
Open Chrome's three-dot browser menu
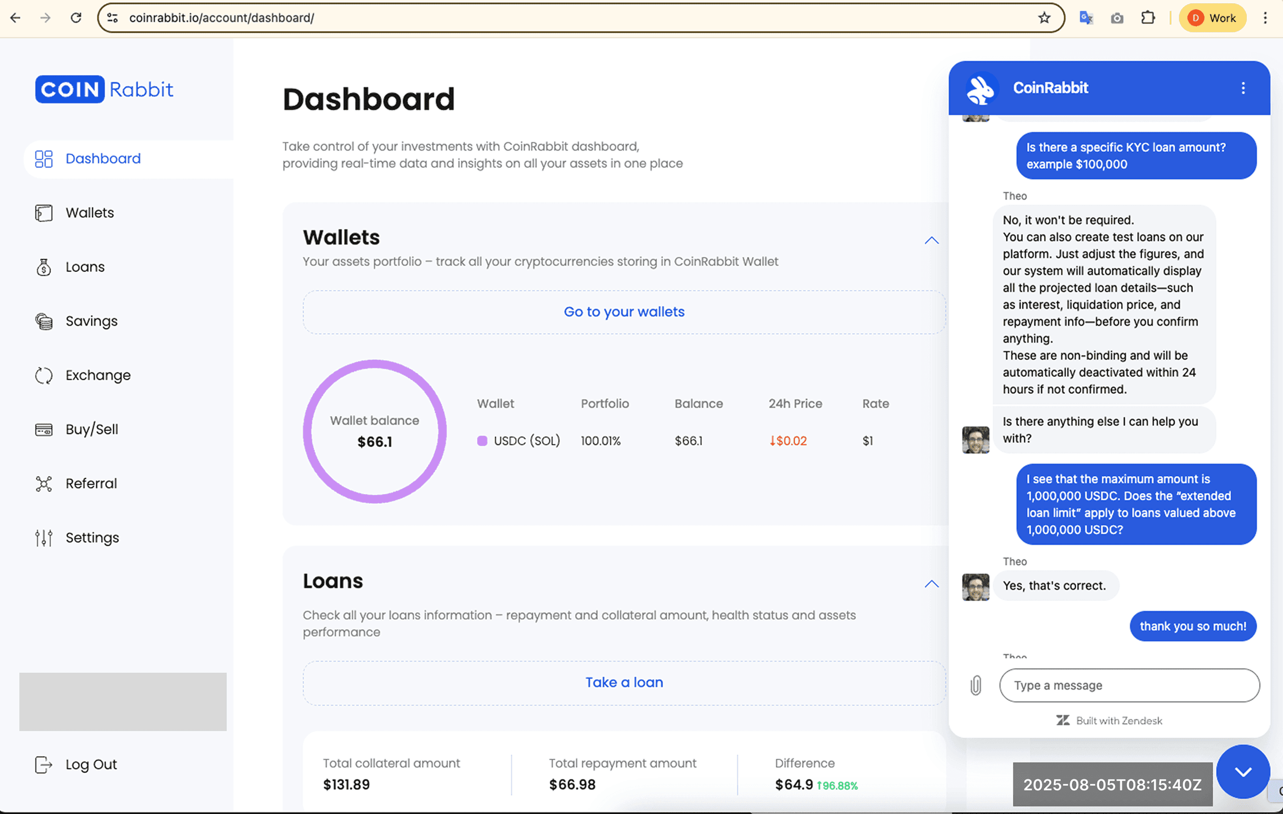pyautogui.click(x=1265, y=18)
